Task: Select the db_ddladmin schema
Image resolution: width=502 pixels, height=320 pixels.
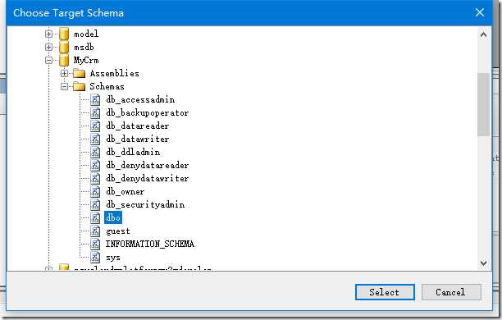Action: 133,152
